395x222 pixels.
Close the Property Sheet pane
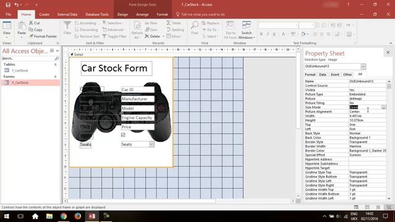pos(388,52)
